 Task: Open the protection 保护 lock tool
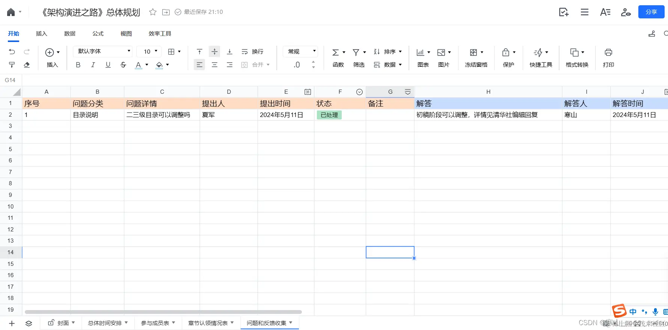509,58
